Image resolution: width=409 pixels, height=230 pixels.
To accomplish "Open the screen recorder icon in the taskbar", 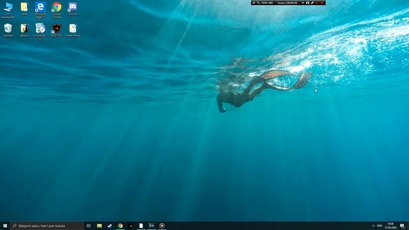I will click(x=162, y=226).
